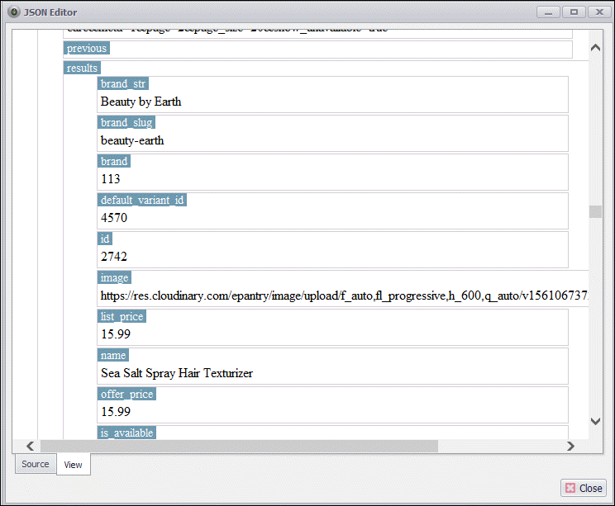Image resolution: width=615 pixels, height=506 pixels.
Task: Edit the brand_slug value beauty-earth
Action: tap(132, 140)
